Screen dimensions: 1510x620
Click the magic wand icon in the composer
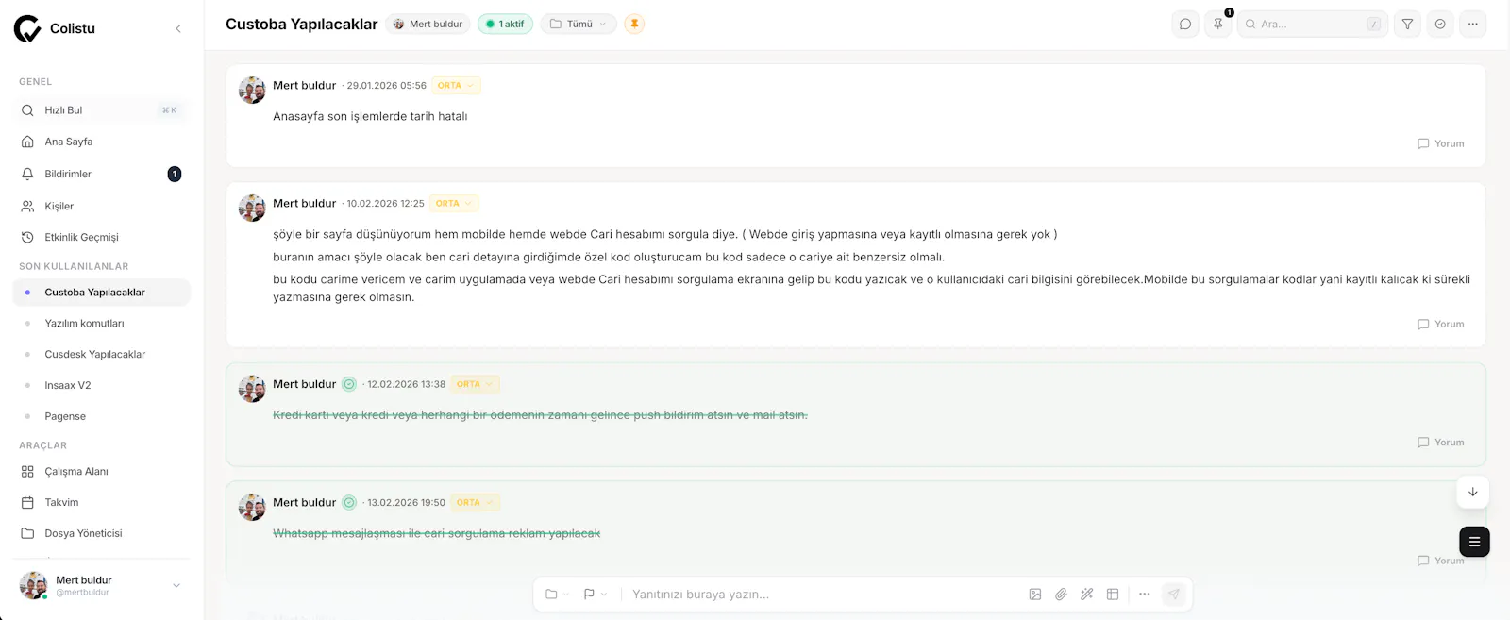(1087, 595)
